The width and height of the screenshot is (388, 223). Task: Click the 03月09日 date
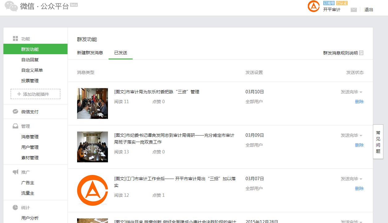point(255,135)
